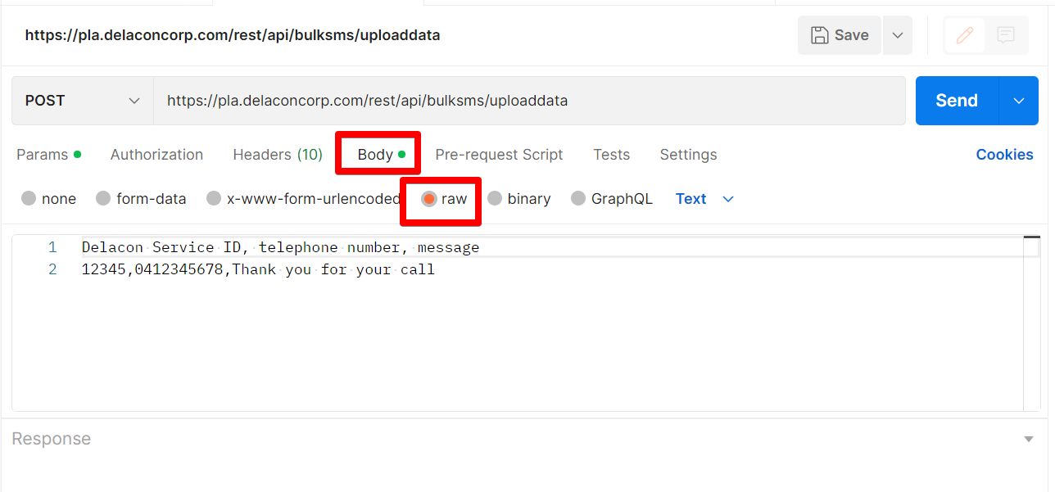Click the Response panel label
The height and width of the screenshot is (492, 1055).
(x=51, y=439)
